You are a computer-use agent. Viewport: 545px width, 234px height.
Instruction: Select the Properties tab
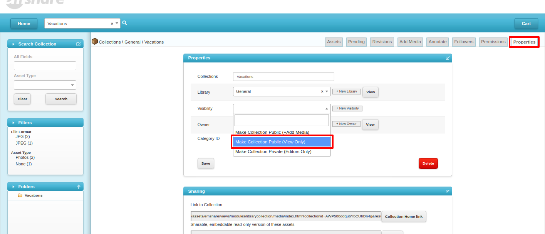pyautogui.click(x=524, y=42)
